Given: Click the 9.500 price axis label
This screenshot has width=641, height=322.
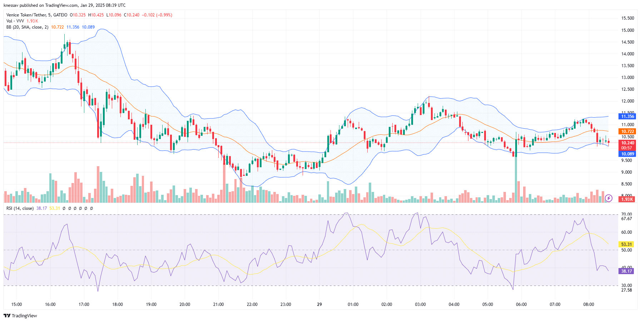Looking at the screenshot, I should click(626, 160).
